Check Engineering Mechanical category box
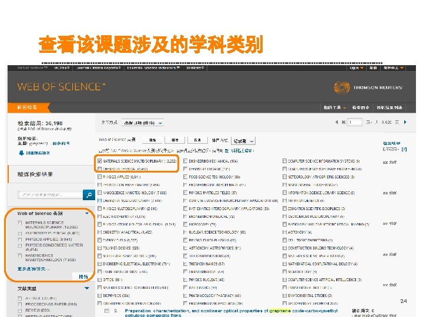This screenshot has width=423, height=317. point(185,161)
